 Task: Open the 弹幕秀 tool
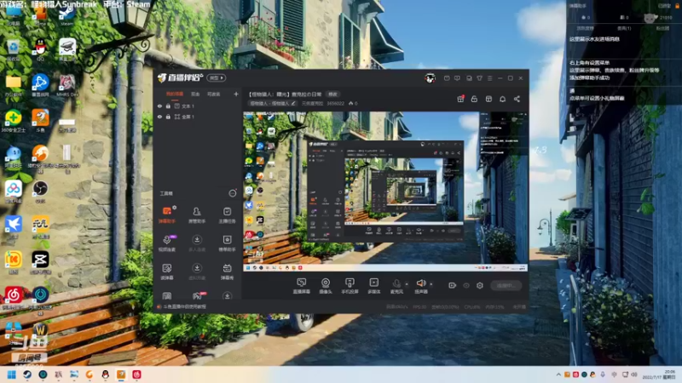coord(227,272)
